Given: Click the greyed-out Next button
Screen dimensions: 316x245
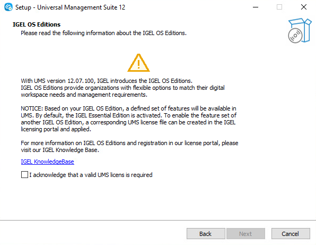Looking at the screenshot, I should pyautogui.click(x=245, y=234).
